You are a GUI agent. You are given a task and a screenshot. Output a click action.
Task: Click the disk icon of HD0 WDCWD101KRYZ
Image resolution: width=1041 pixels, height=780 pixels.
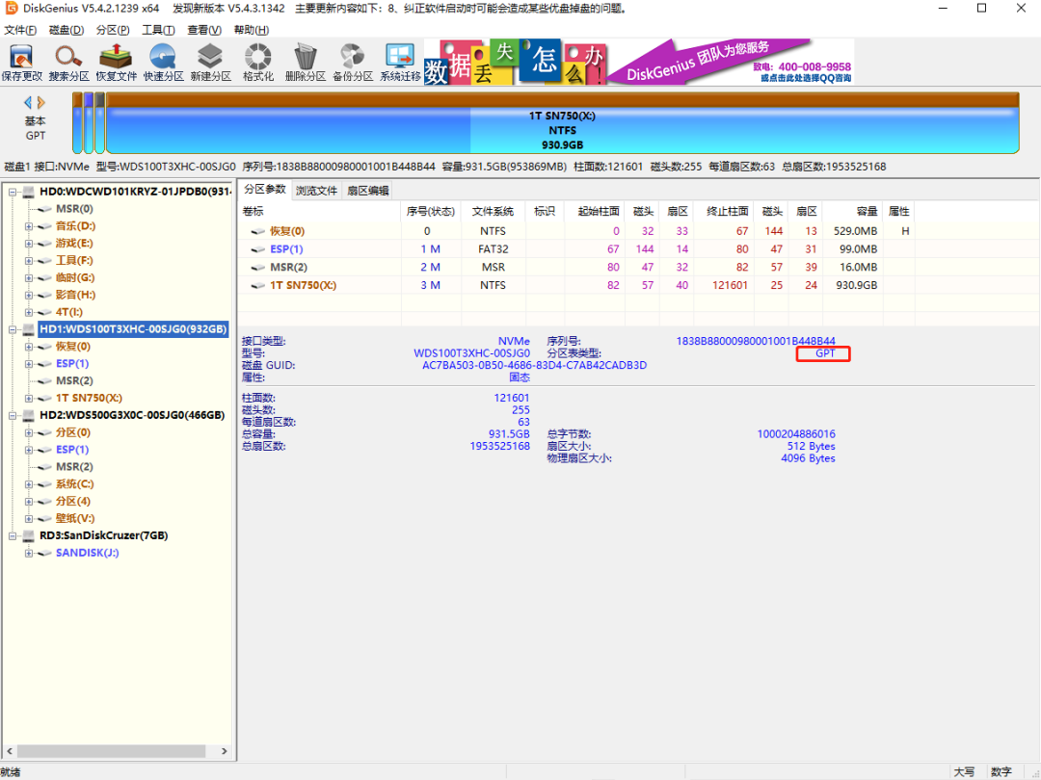pos(29,192)
